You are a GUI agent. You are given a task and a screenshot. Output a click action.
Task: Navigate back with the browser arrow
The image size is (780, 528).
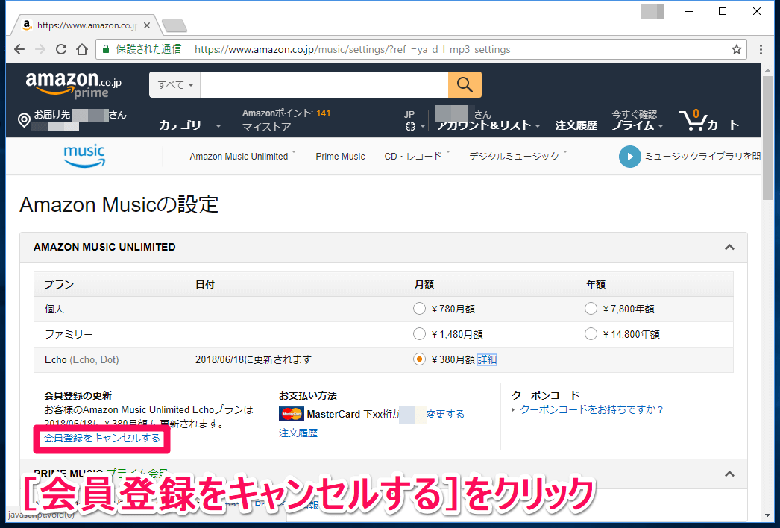point(19,49)
